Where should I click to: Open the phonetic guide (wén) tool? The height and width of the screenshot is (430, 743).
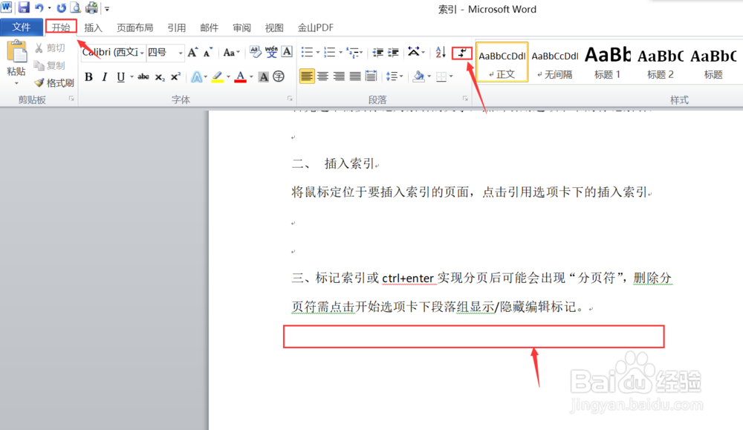(271, 52)
